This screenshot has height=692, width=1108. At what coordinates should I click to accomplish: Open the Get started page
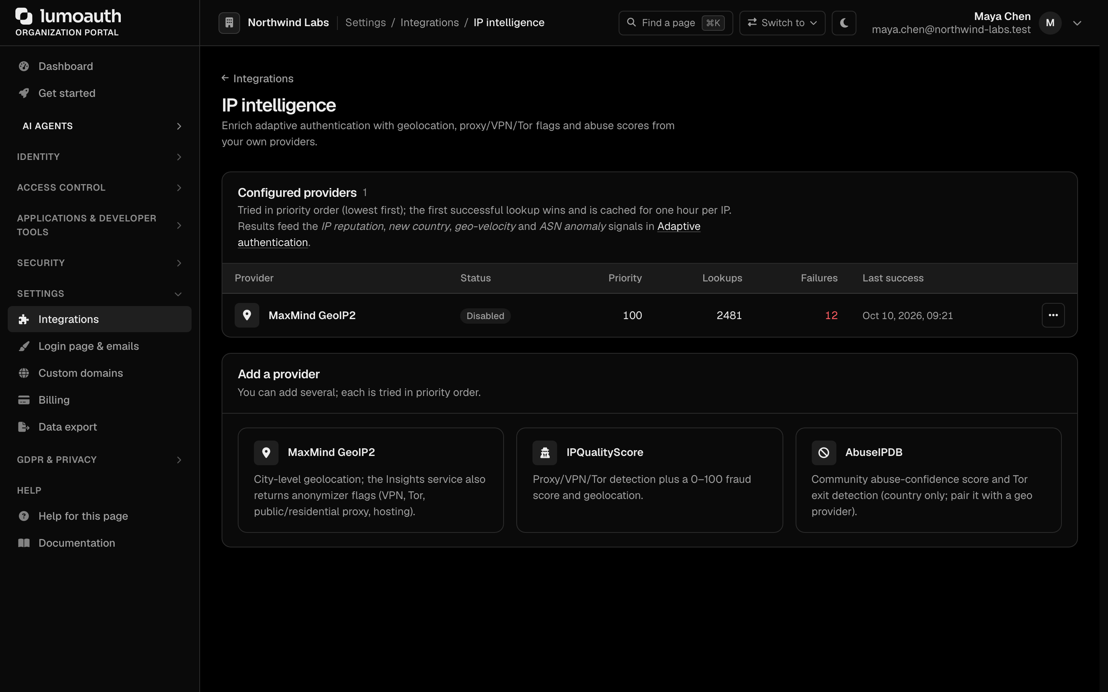pos(99,93)
